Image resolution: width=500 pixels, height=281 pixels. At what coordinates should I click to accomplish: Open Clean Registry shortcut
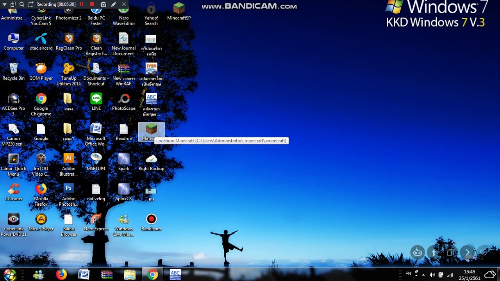click(x=96, y=45)
